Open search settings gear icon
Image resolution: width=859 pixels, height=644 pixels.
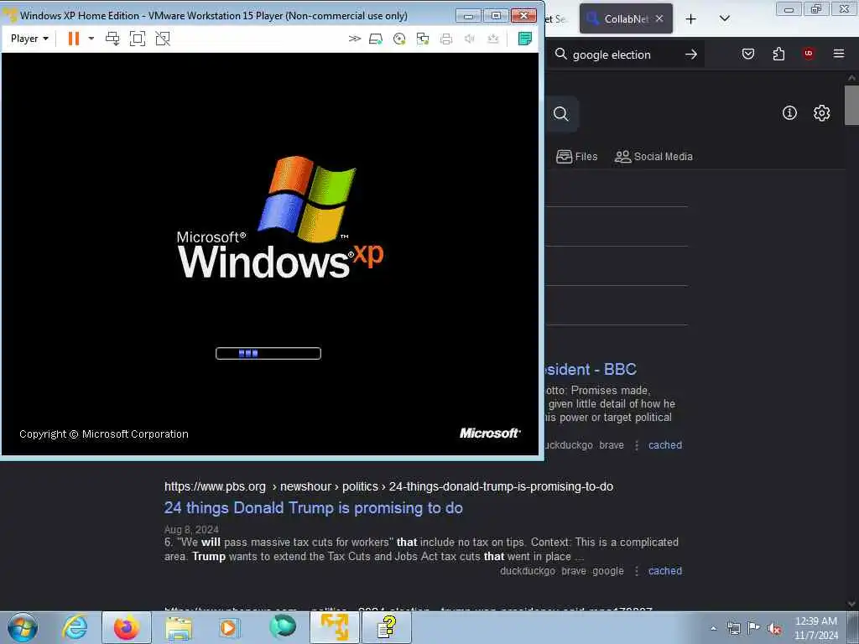(822, 113)
